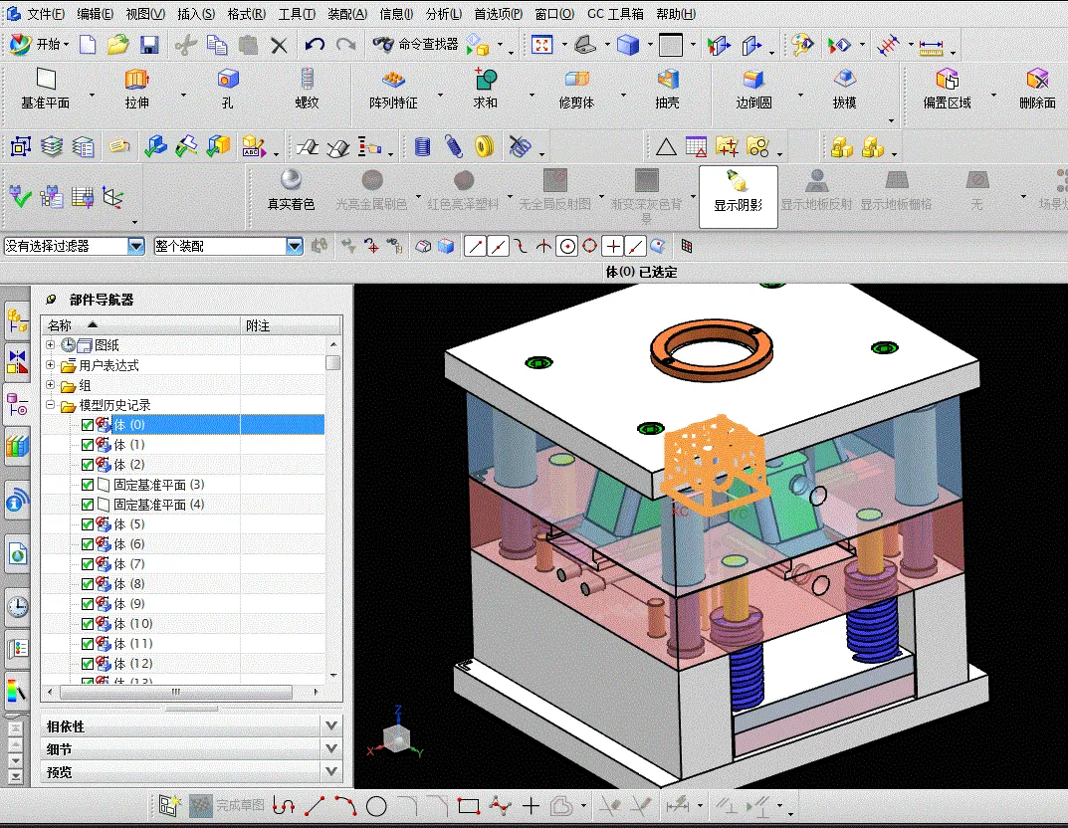Open the Assembly Navigator sidebar tab
Viewport: 1068px width, 828px height.
pyautogui.click(x=17, y=320)
